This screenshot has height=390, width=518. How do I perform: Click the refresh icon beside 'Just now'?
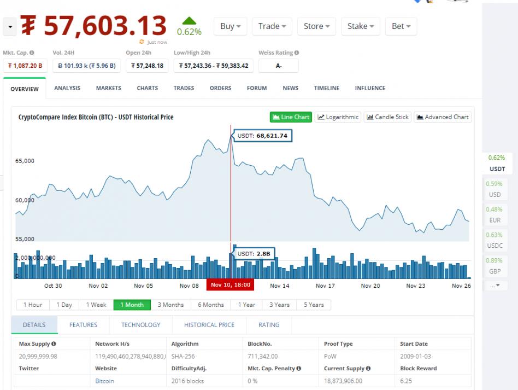(143, 42)
